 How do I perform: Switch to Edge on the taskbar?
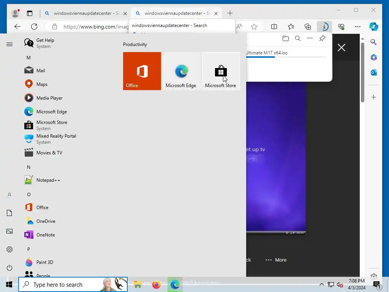pyautogui.click(x=175, y=284)
